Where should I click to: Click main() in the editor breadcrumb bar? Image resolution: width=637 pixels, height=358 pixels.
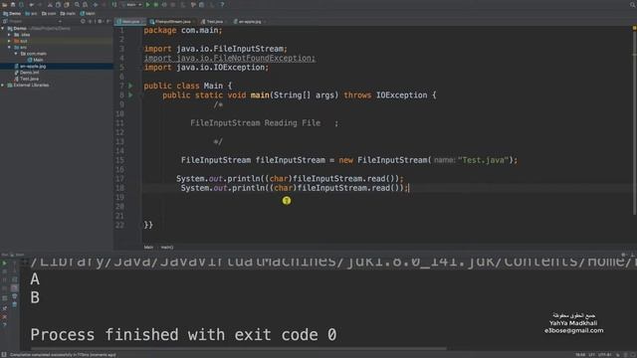(167, 248)
